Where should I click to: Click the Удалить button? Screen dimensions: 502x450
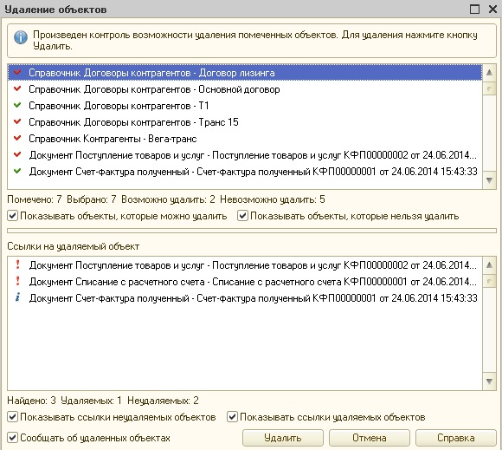[283, 438]
